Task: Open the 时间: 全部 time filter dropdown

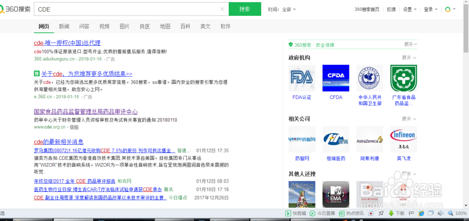Action: pyautogui.click(x=282, y=9)
